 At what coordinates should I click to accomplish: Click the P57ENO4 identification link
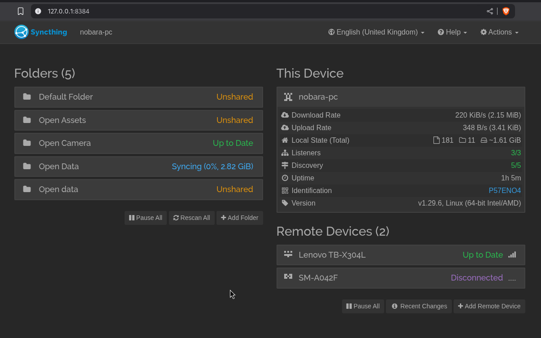pyautogui.click(x=505, y=190)
